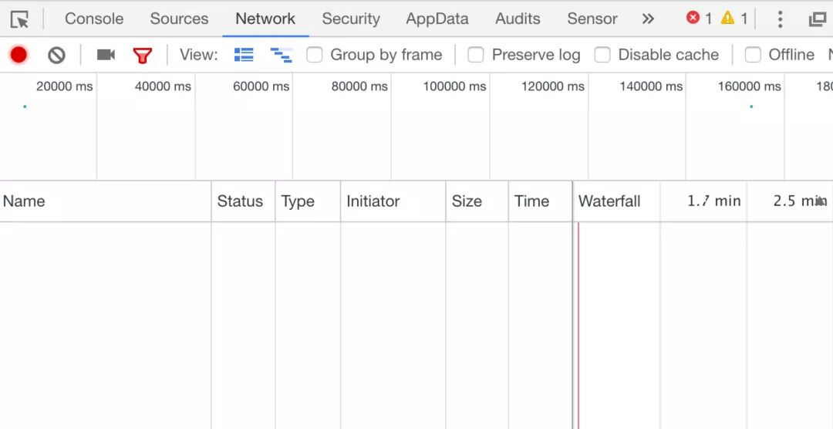833x429 pixels.
Task: Open the Security tab
Action: (351, 19)
